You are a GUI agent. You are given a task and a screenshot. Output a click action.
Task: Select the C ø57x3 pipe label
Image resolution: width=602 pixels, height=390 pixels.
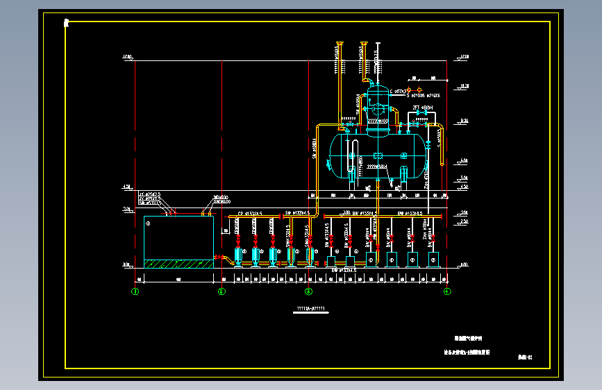pos(398,92)
